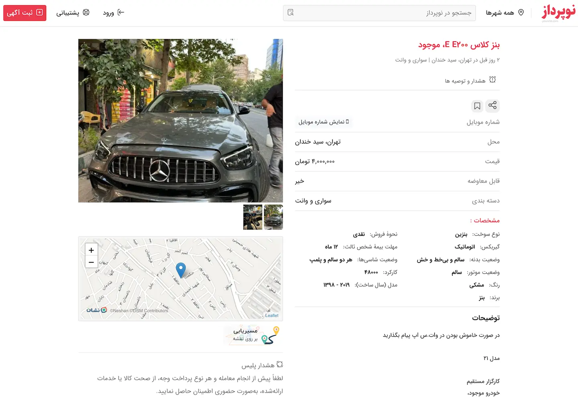Show the seller's mobile number
578x399 pixels.
[324, 122]
